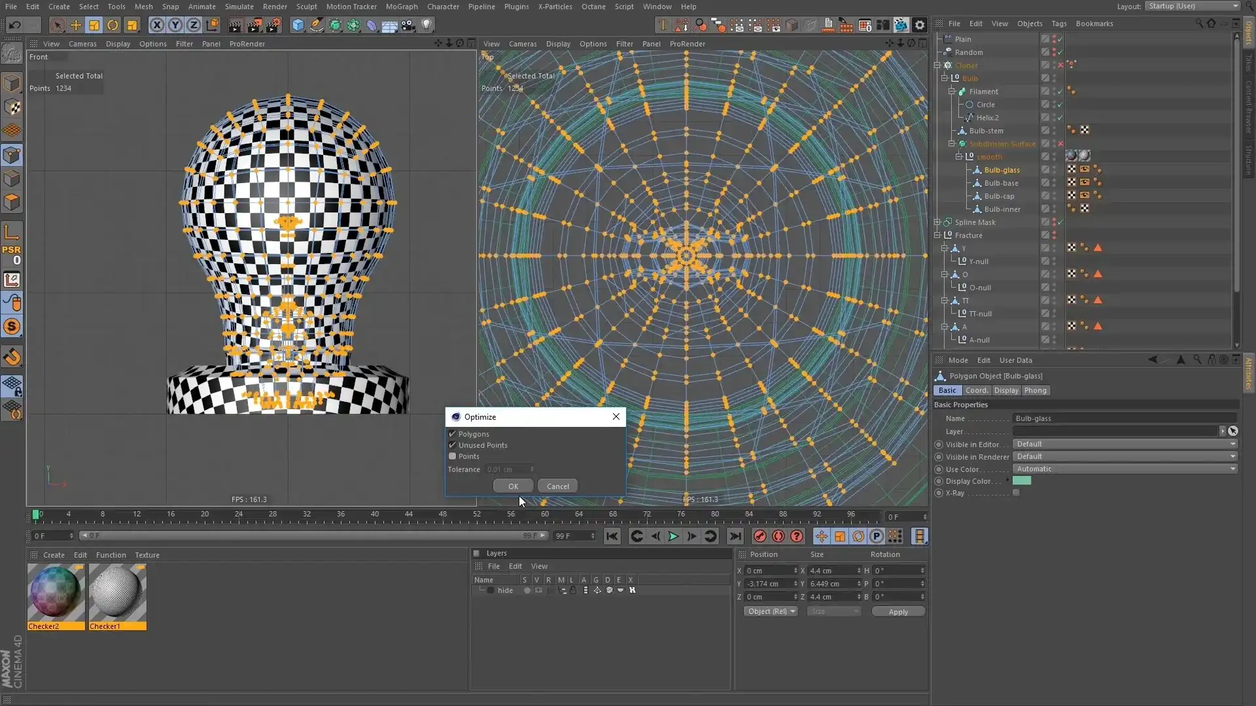Select the Scale tool
The height and width of the screenshot is (706, 1256).
95,24
